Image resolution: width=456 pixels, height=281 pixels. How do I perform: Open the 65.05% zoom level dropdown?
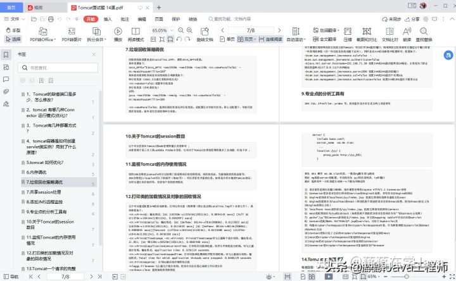click(x=172, y=30)
